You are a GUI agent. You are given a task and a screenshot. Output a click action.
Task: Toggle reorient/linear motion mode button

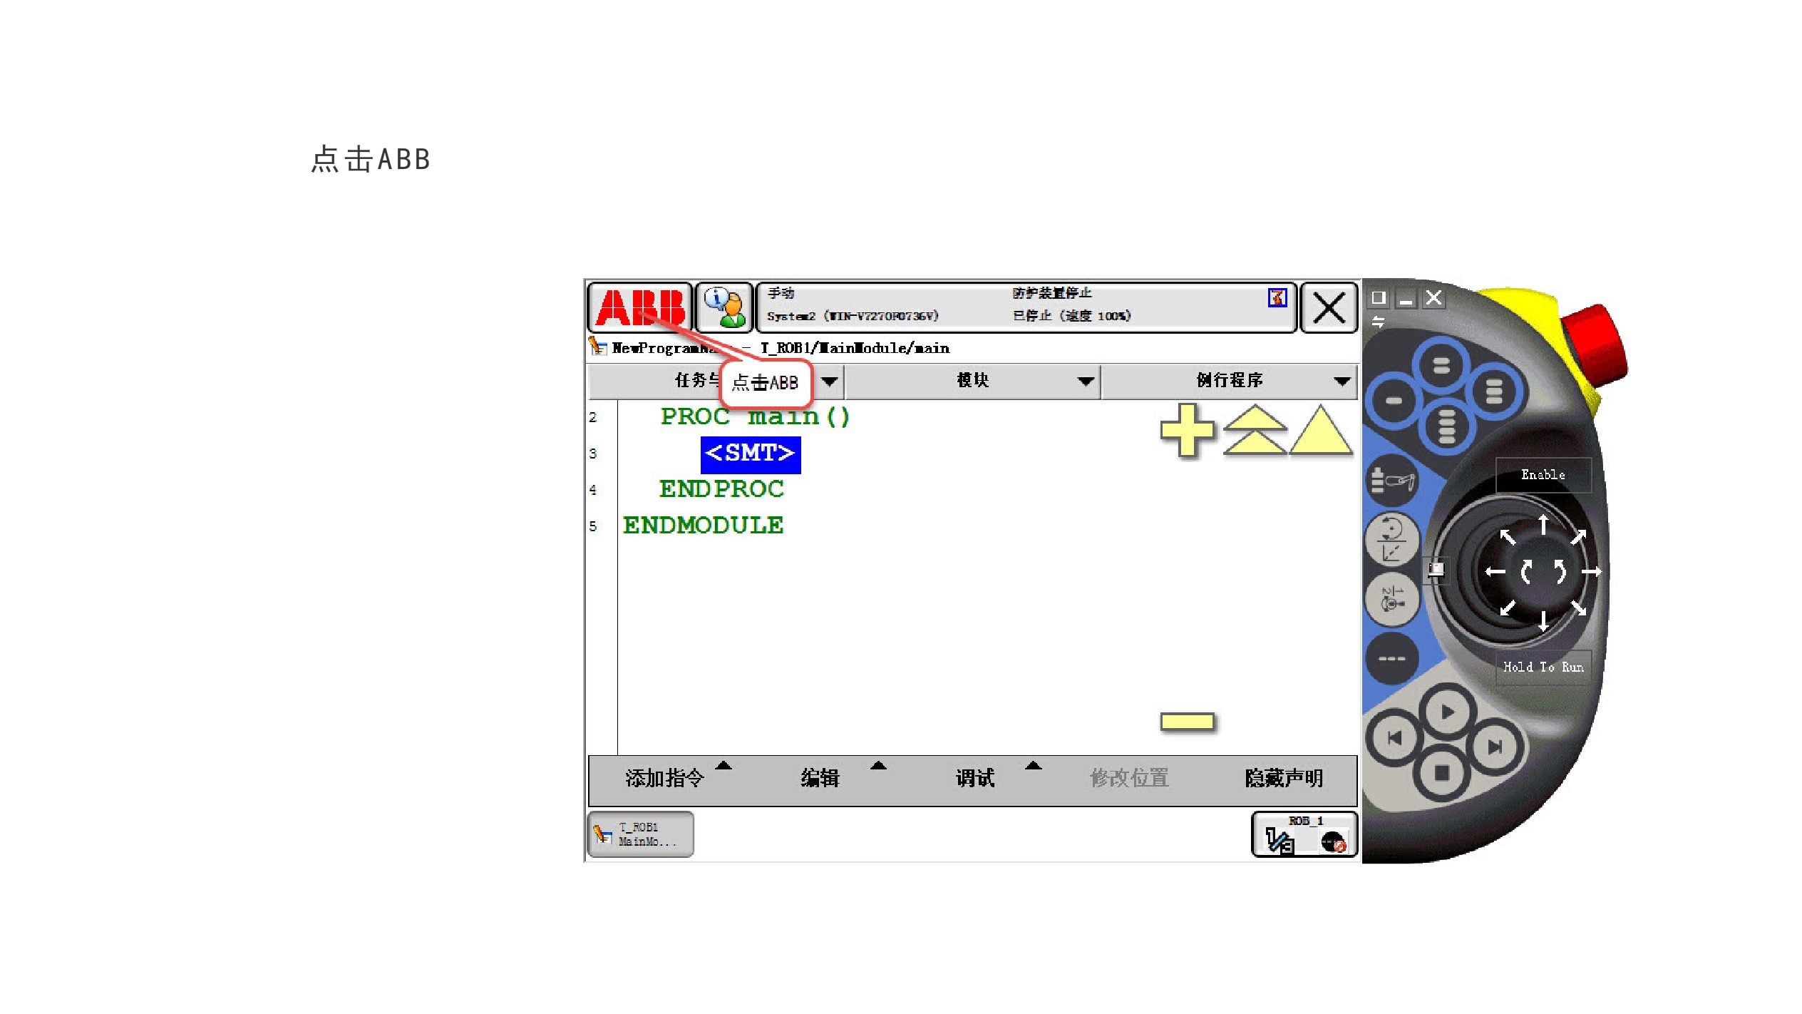coord(1391,539)
